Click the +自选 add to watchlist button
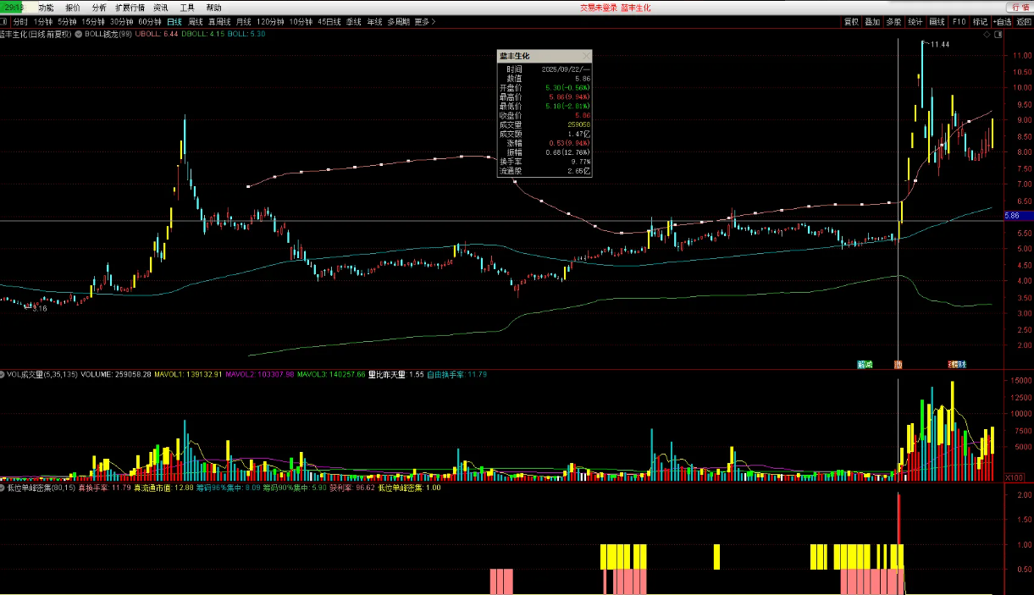 [x=1001, y=21]
